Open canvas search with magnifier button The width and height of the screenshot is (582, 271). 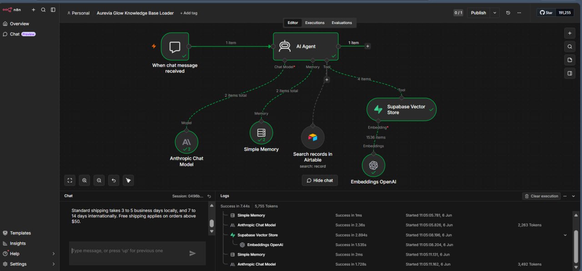coord(569,46)
